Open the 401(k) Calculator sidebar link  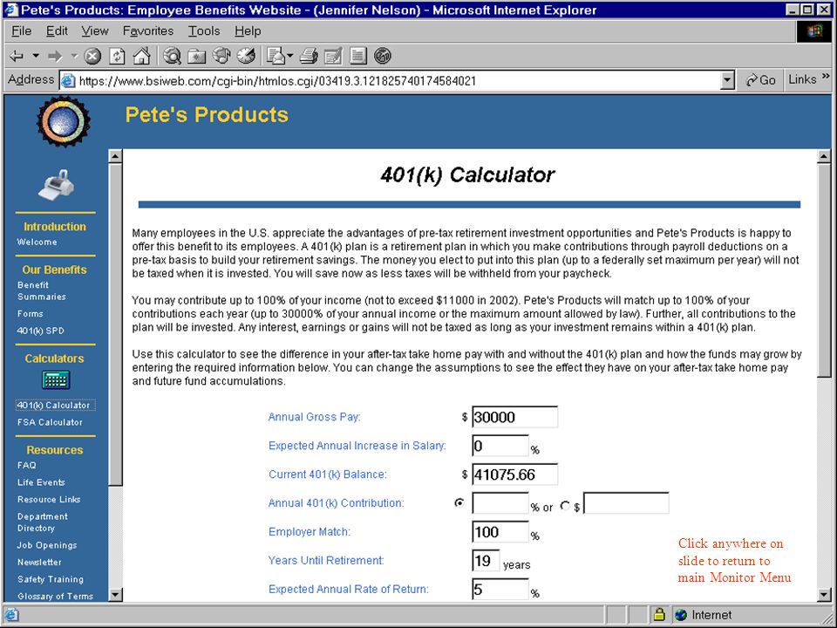click(x=56, y=406)
